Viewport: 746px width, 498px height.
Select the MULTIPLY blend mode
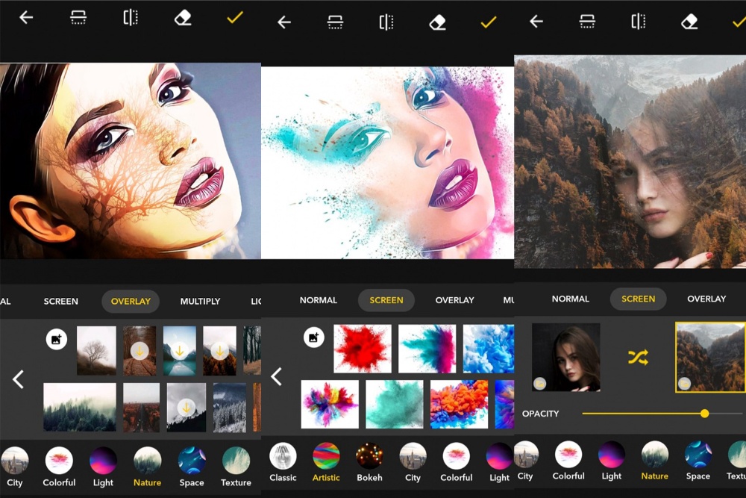pyautogui.click(x=200, y=301)
